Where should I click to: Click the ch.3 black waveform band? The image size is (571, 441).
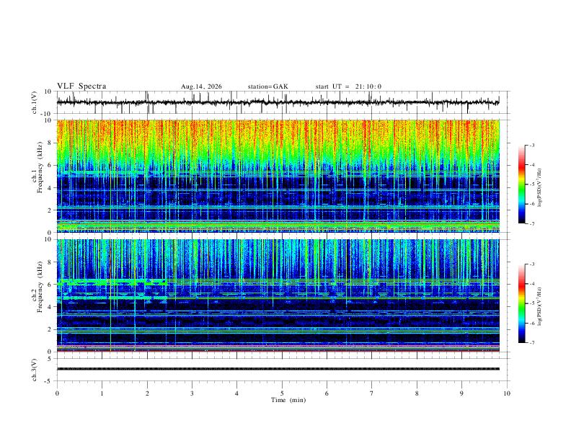(278, 369)
